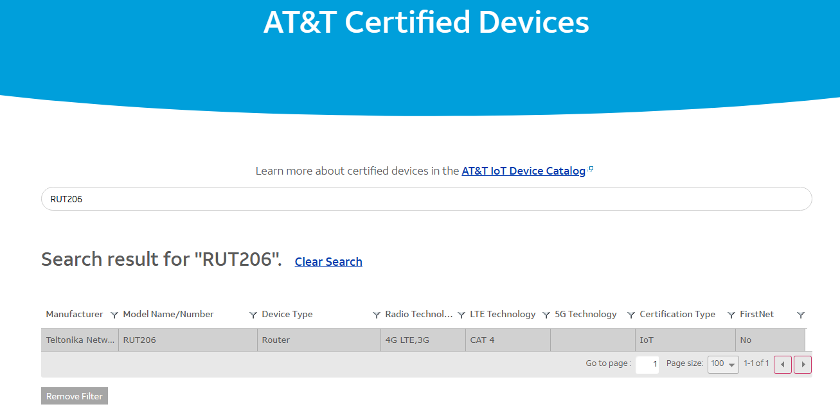Open filter for Manufacturer column
The width and height of the screenshot is (840, 418).
coord(114,315)
